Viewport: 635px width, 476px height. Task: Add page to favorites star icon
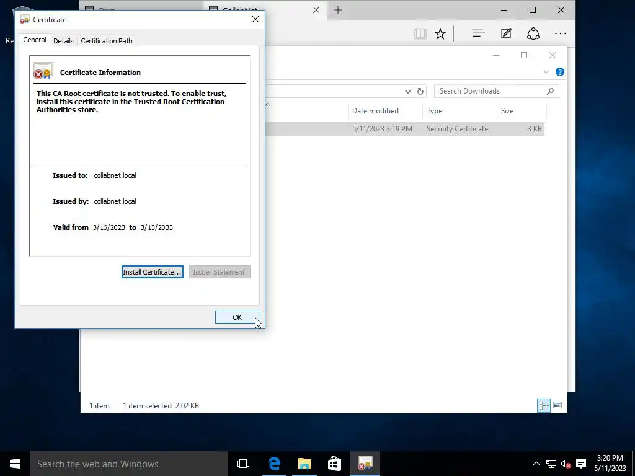[x=440, y=33]
